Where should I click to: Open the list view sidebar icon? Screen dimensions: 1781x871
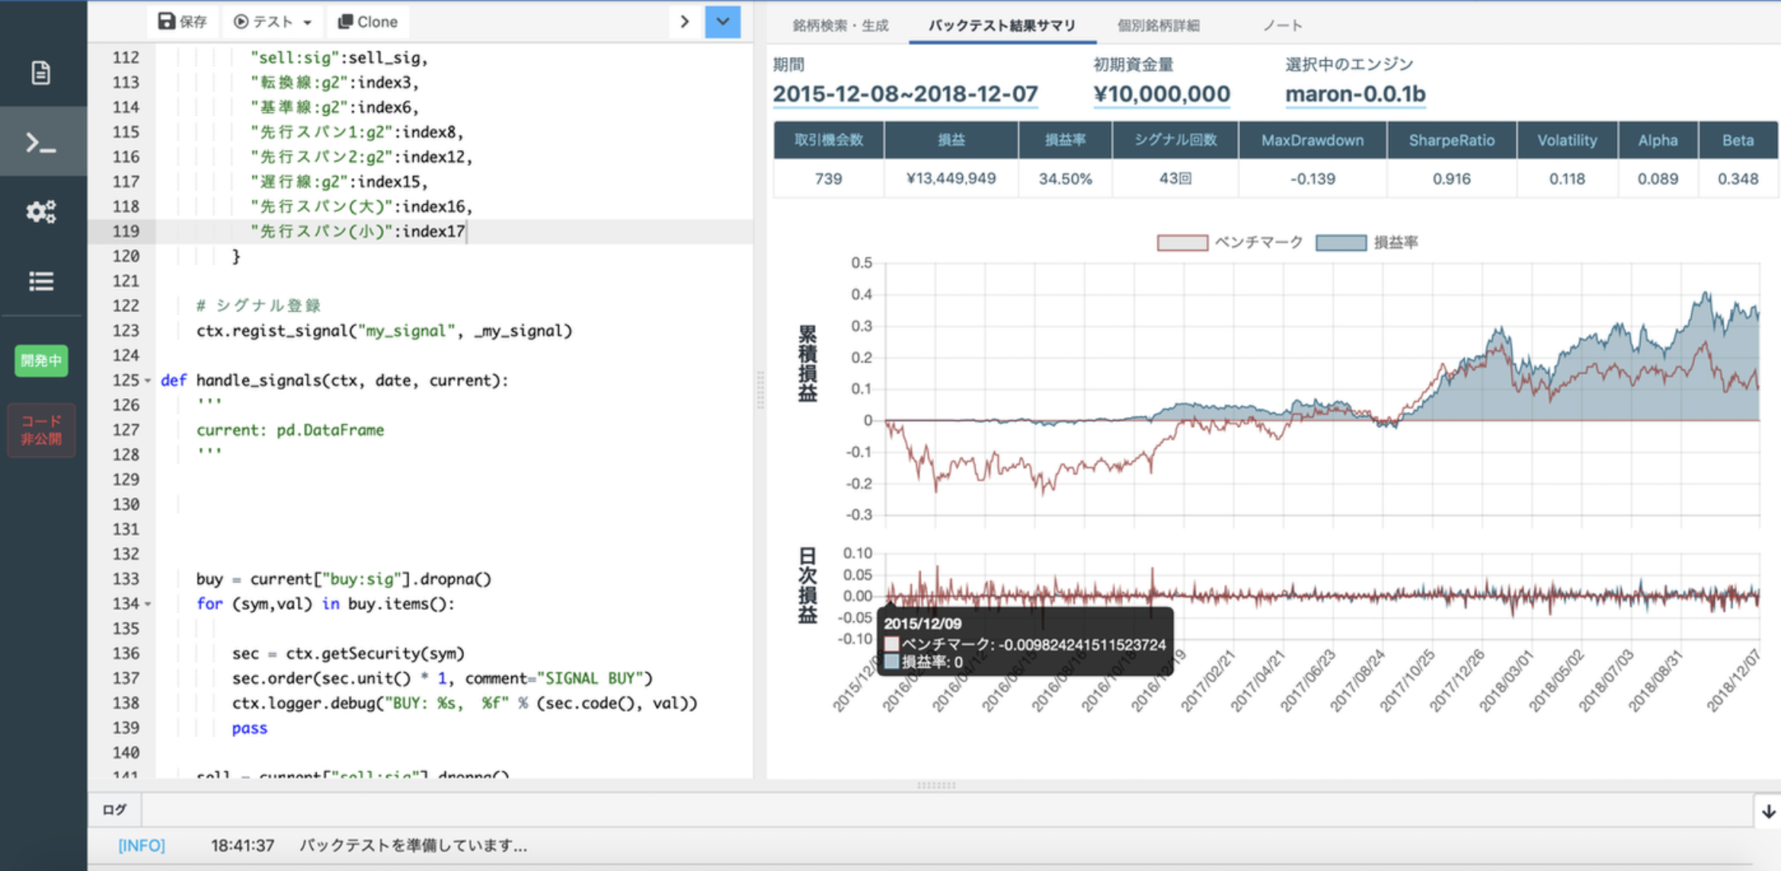pos(41,281)
